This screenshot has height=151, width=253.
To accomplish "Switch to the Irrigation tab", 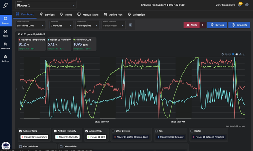I will click(x=136, y=15).
